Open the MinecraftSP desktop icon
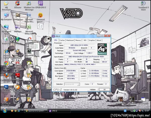 [143, 100]
